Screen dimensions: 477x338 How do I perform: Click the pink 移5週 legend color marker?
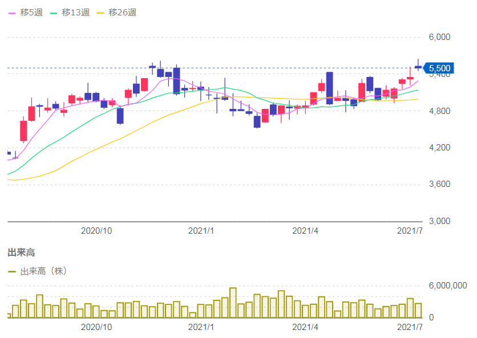click(12, 13)
